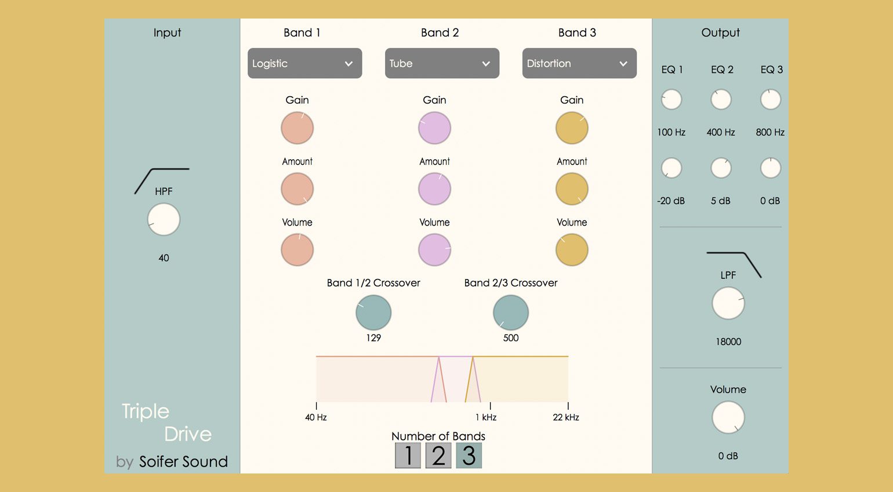This screenshot has height=492, width=893.
Task: Open the Band 2 Tube dropdown
Action: coord(442,63)
